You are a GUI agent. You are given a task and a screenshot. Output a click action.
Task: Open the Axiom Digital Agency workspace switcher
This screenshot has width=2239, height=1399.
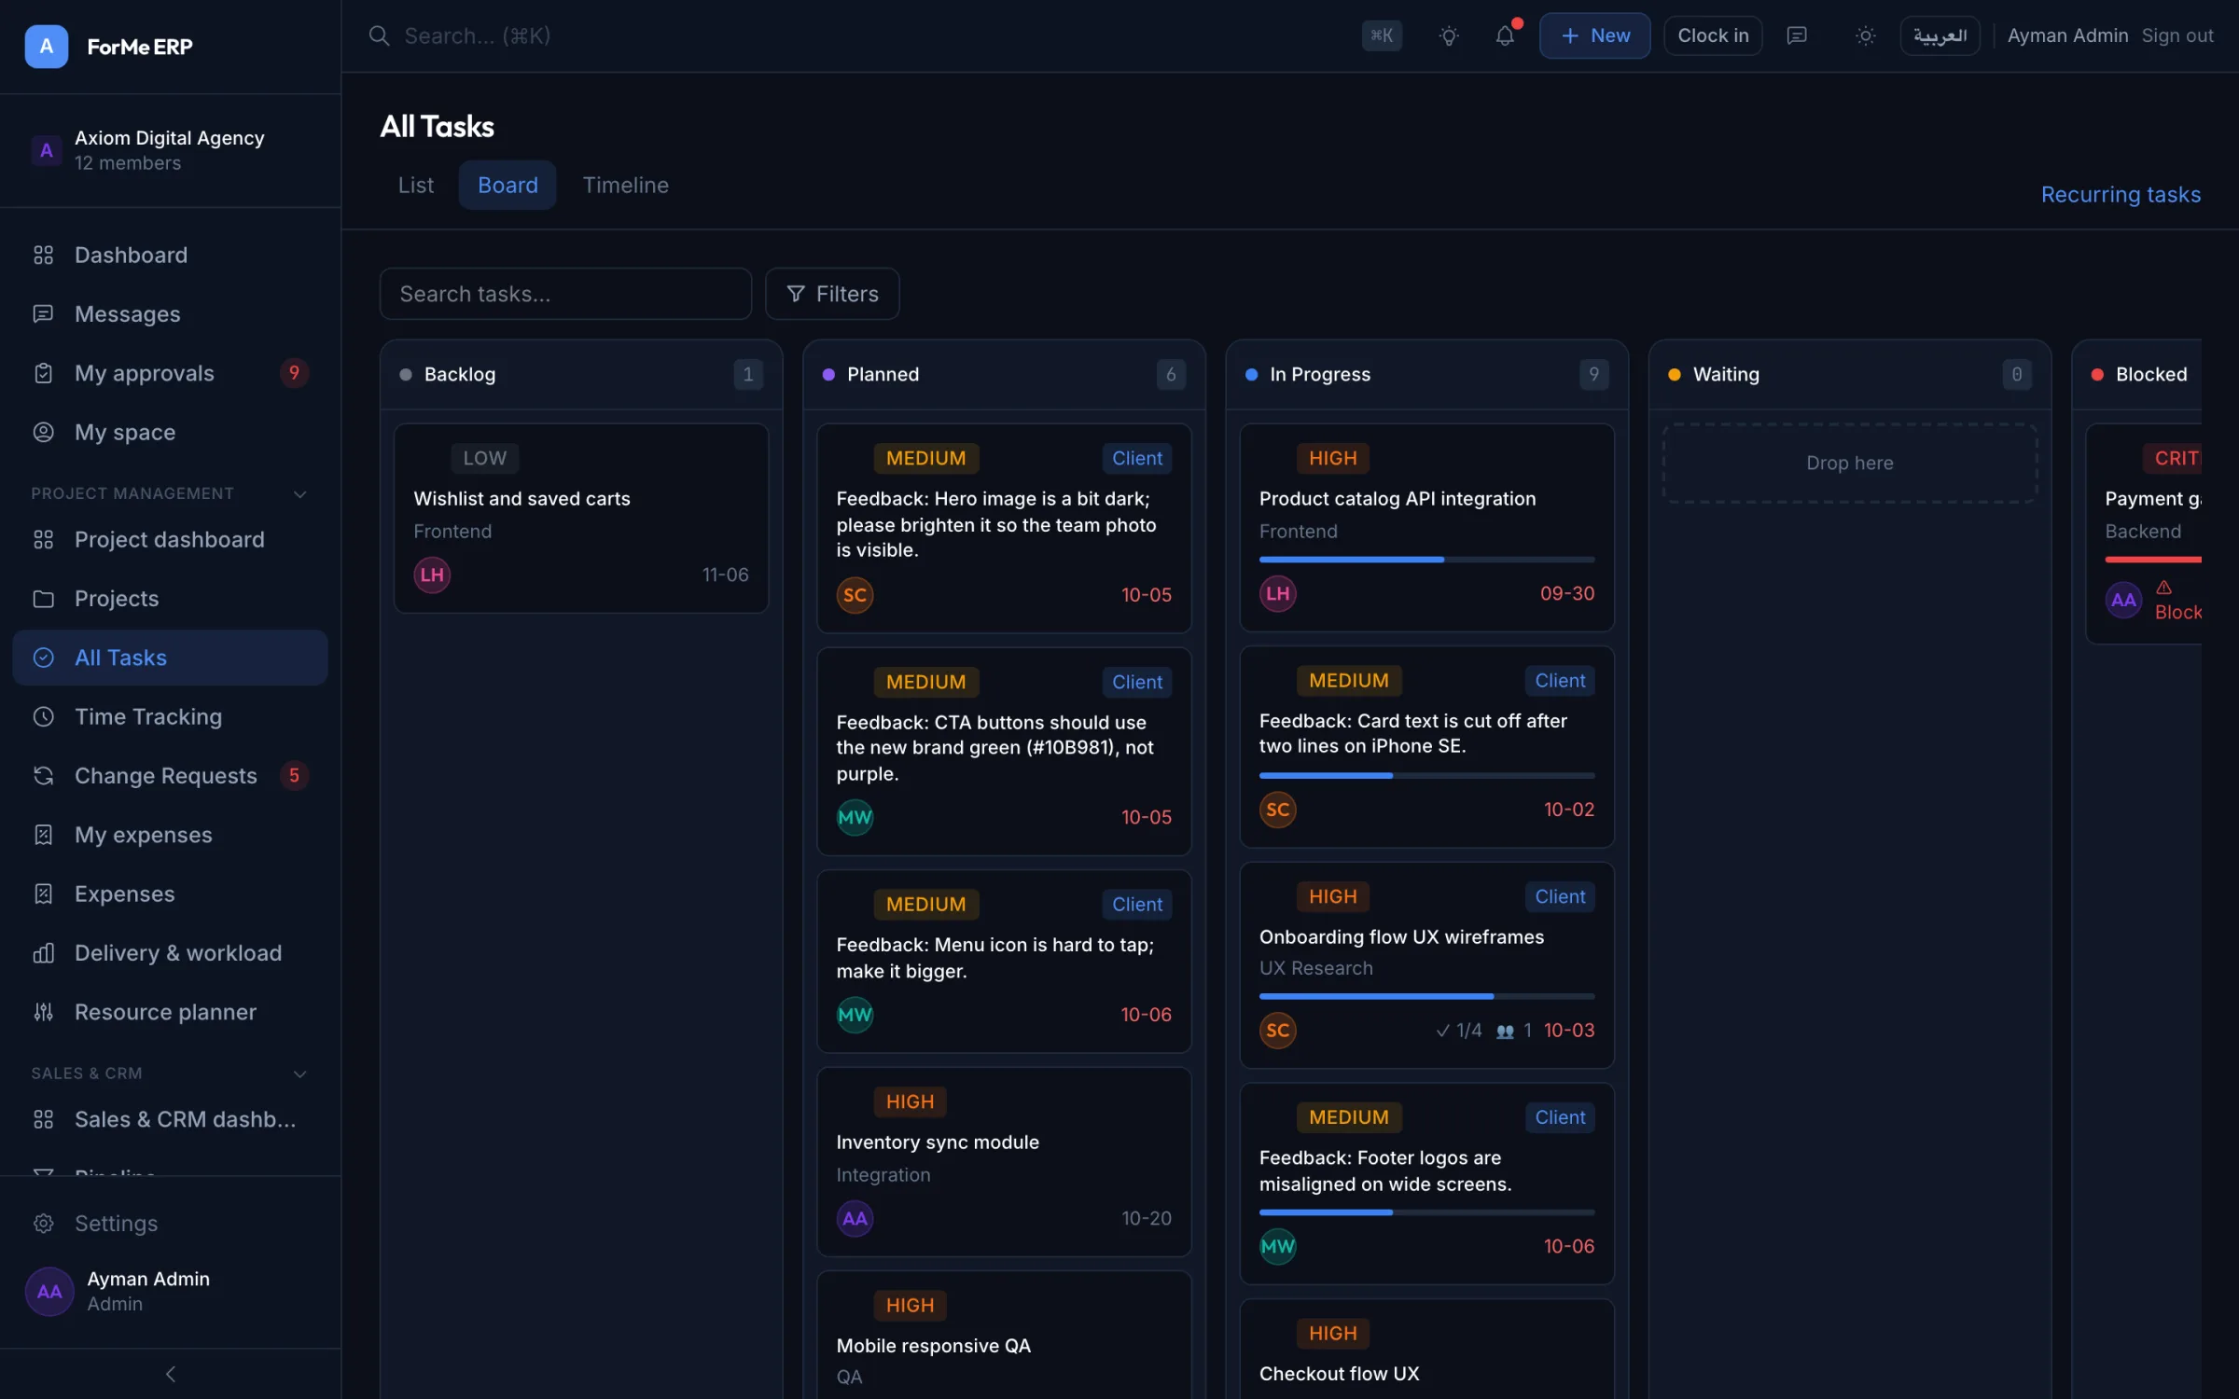pyautogui.click(x=170, y=150)
